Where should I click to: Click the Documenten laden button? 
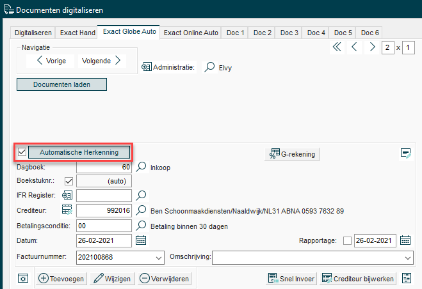click(x=61, y=84)
